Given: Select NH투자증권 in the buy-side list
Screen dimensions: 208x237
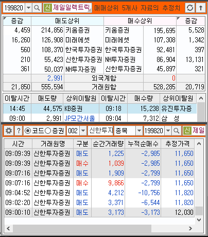Looking at the screenshot, I should point(120,59).
